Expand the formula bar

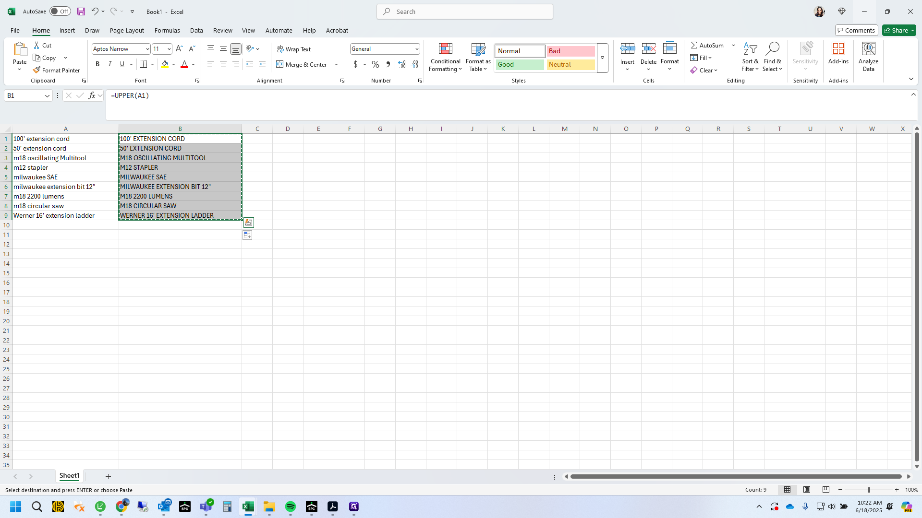tap(913, 95)
